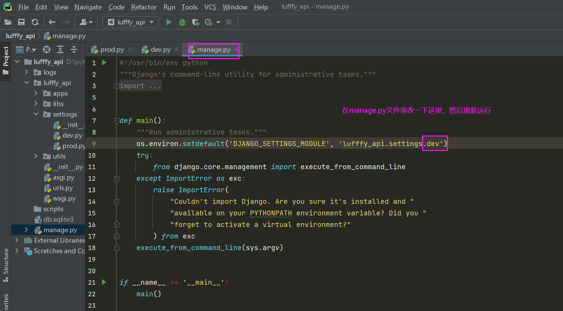The width and height of the screenshot is (563, 311).
Task: Run with Coverage shield icon
Action: 196,22
